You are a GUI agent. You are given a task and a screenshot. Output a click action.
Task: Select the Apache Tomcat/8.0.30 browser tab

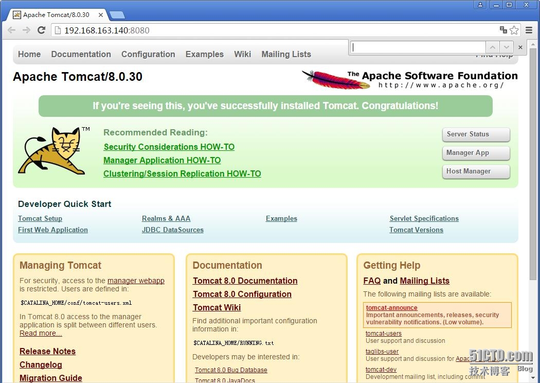tap(57, 15)
